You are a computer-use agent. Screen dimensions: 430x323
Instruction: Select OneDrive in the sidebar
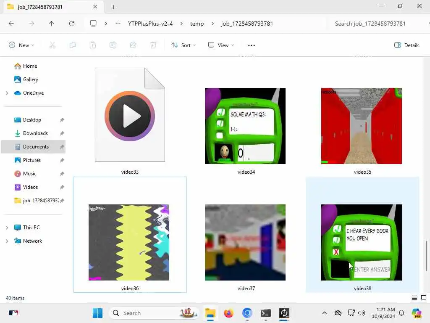pos(34,93)
